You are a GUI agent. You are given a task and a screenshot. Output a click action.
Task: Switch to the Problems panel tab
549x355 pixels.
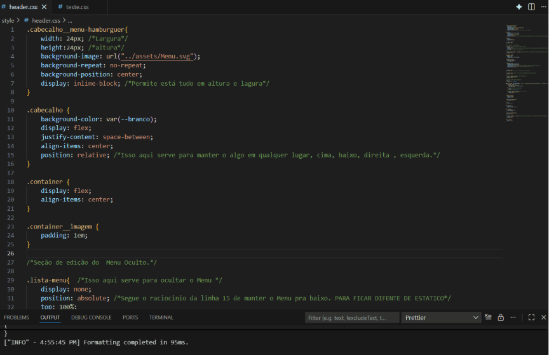16,318
